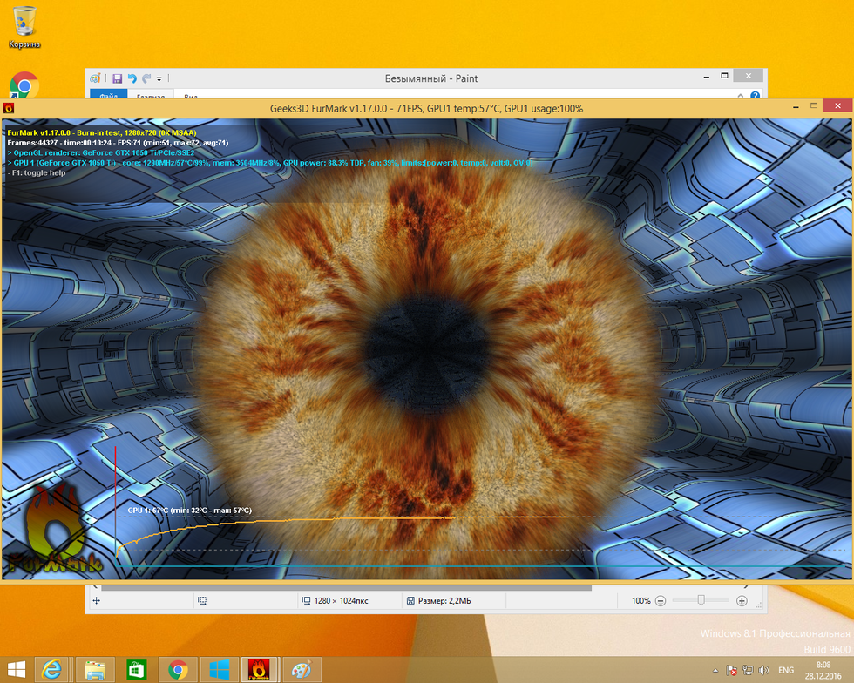This screenshot has height=683, width=854.
Task: Click the Windows Start button
Action: [17, 669]
